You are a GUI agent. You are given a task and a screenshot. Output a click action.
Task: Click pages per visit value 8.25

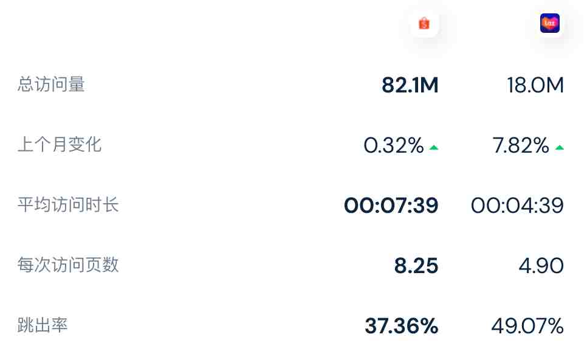(416, 266)
